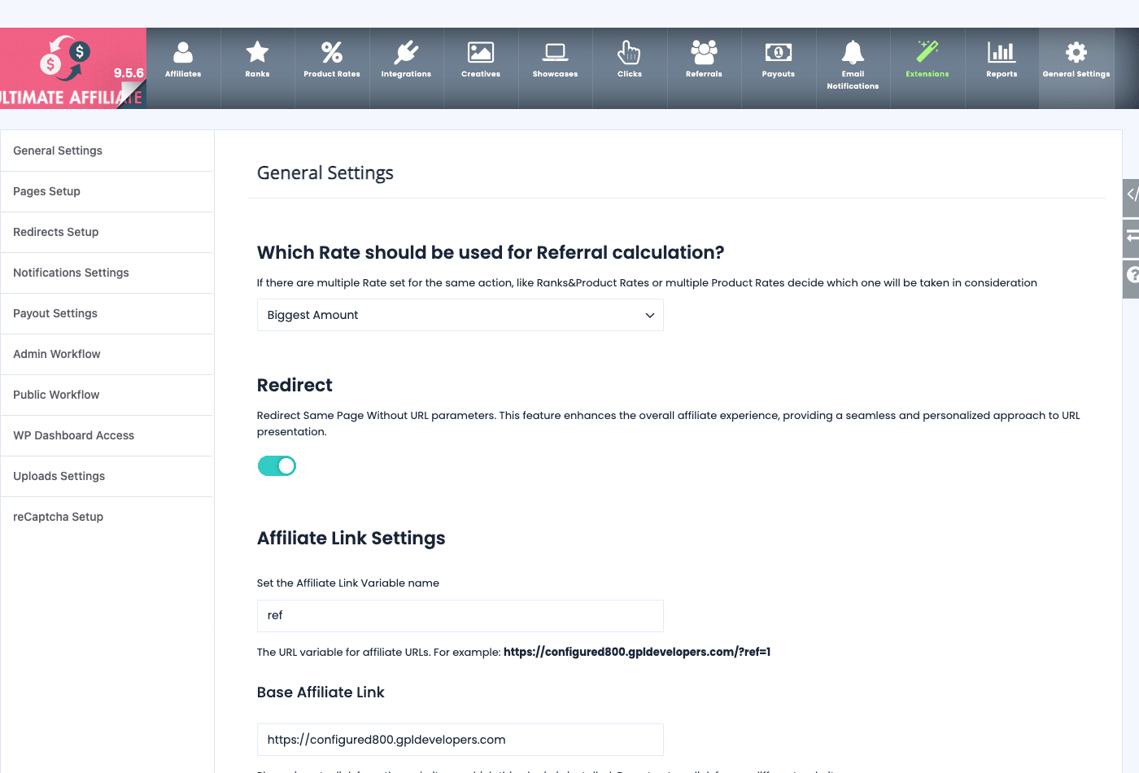Click the 'Base Affiliate Link' heading
Viewport: 1139px width, 773px height.
321,692
